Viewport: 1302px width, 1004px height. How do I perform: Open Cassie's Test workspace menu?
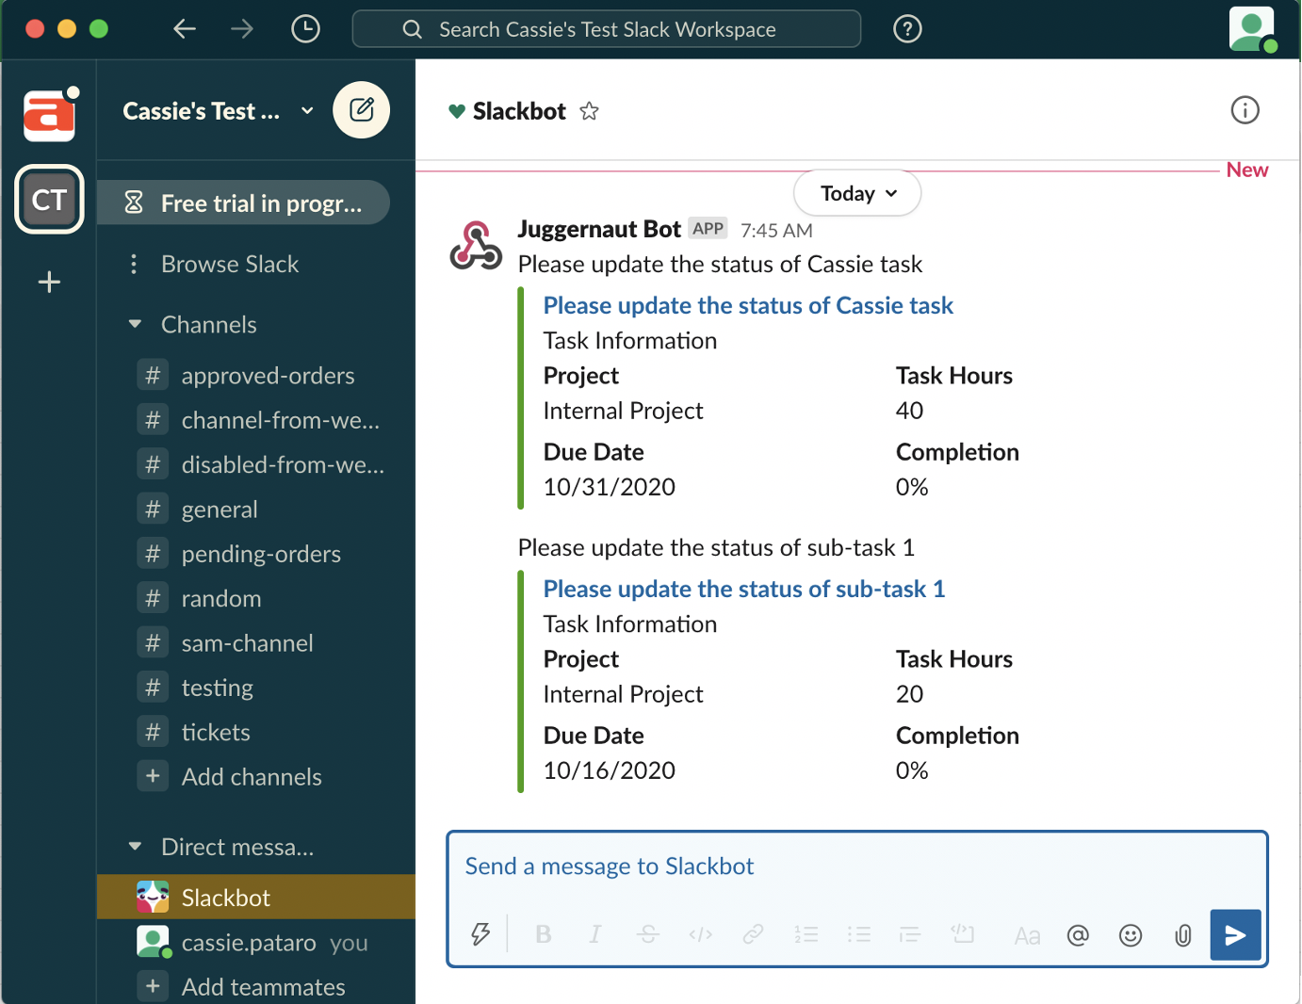217,111
